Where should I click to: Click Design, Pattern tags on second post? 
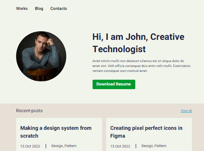[154, 146]
